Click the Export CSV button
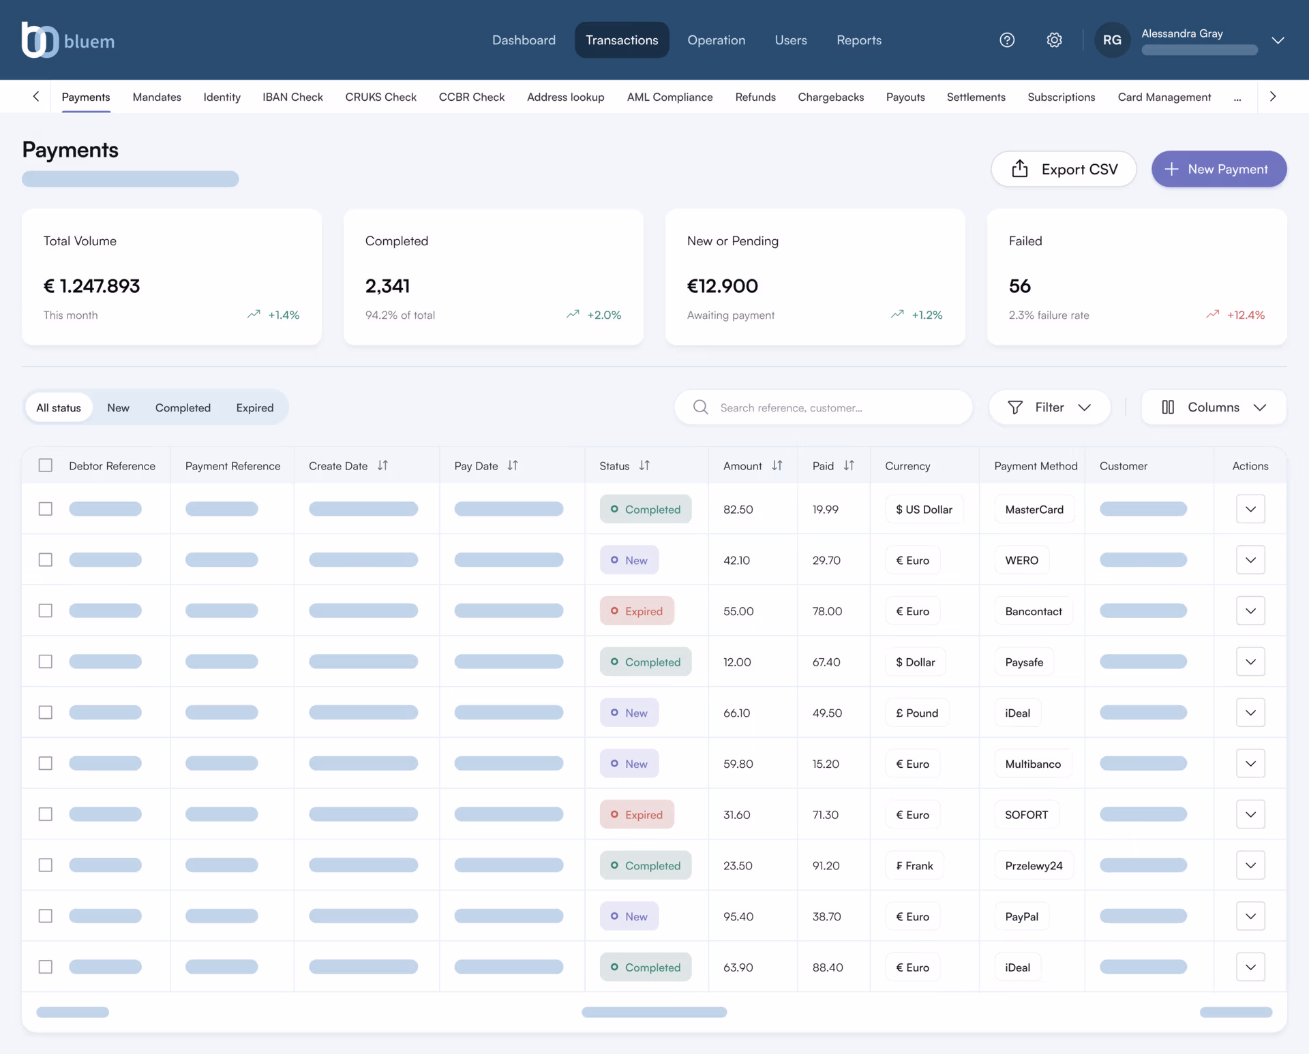1309x1054 pixels. (x=1064, y=169)
